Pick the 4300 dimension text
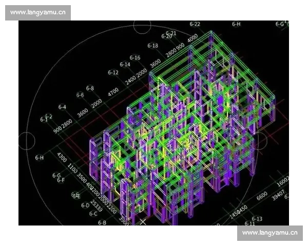 (x=62, y=157)
